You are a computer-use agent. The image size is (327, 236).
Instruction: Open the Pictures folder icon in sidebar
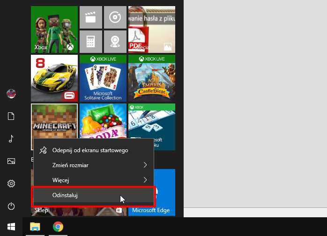(11, 161)
